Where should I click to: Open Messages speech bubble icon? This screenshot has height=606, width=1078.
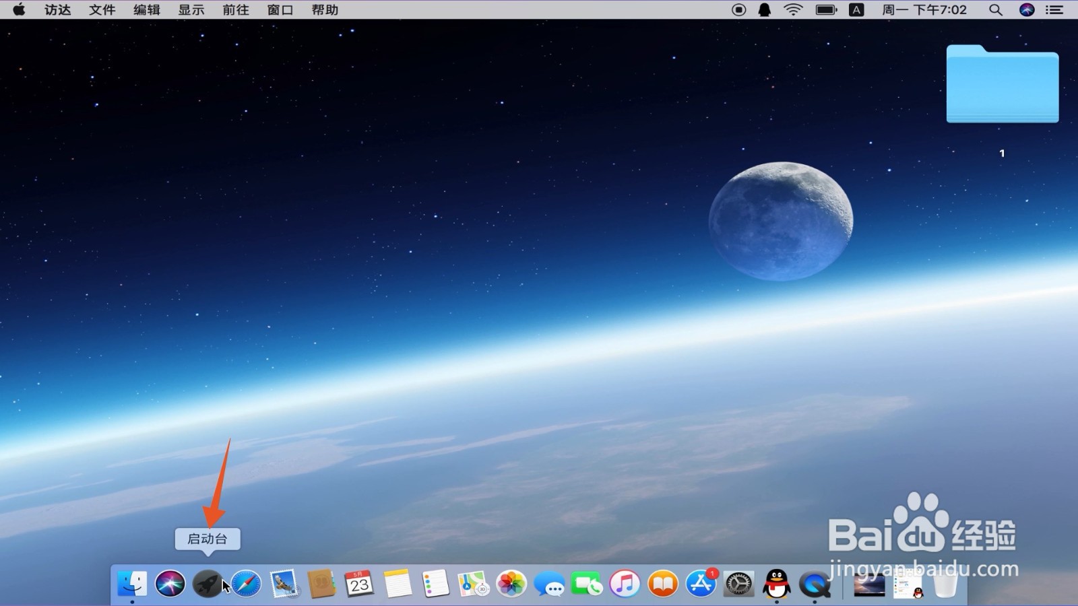[549, 583]
